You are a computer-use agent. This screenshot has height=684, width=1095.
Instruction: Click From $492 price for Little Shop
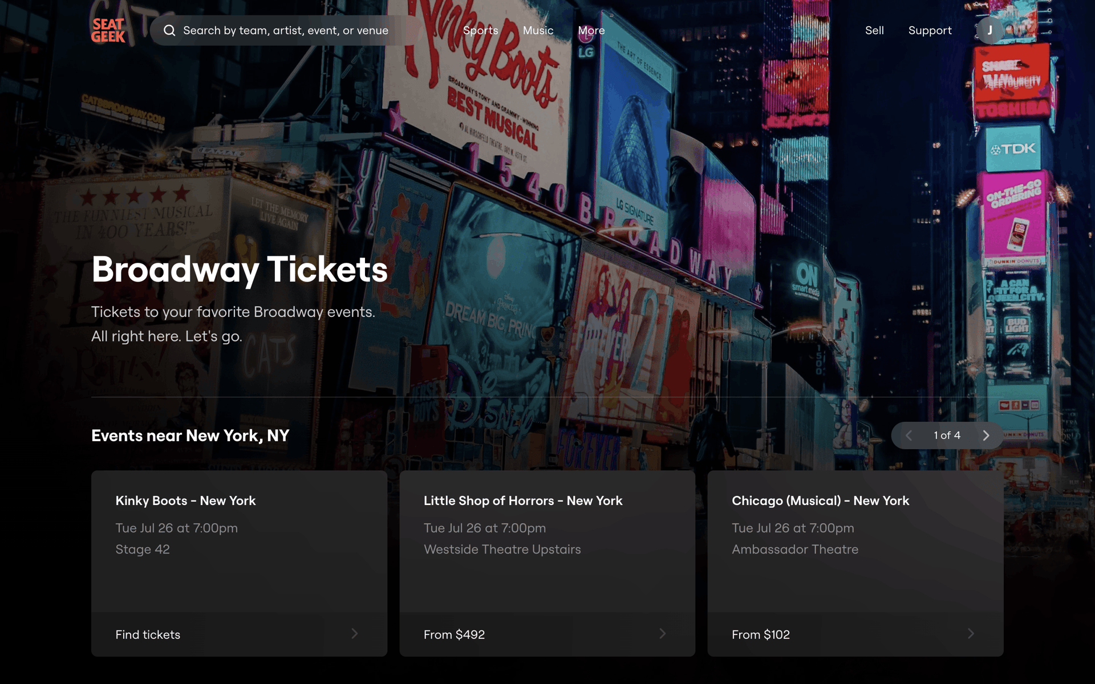click(x=454, y=634)
